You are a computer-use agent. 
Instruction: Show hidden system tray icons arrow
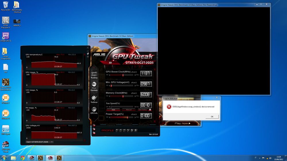click(x=259, y=158)
